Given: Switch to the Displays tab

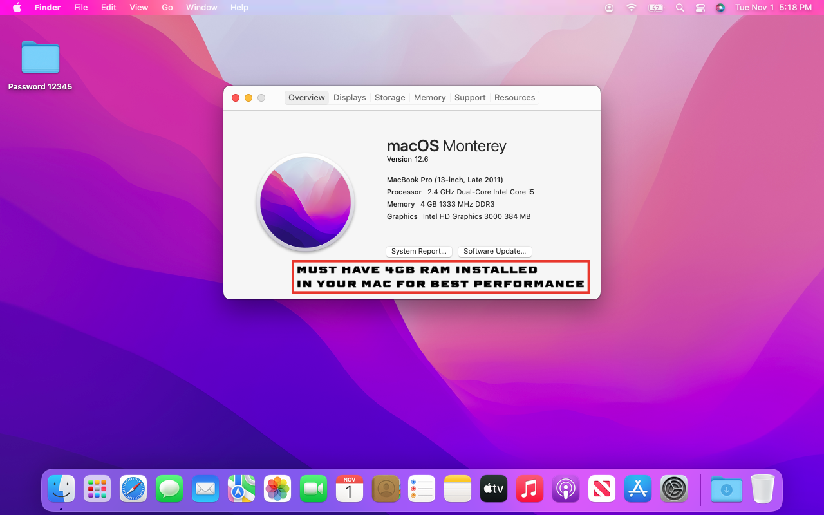Looking at the screenshot, I should point(350,98).
